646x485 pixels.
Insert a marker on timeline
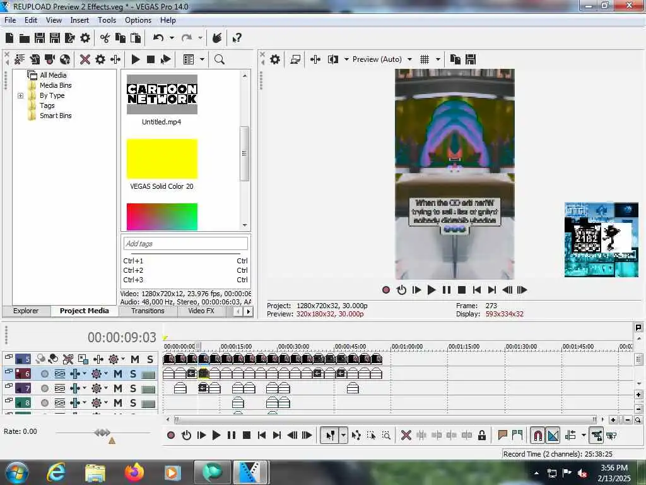[x=502, y=435]
